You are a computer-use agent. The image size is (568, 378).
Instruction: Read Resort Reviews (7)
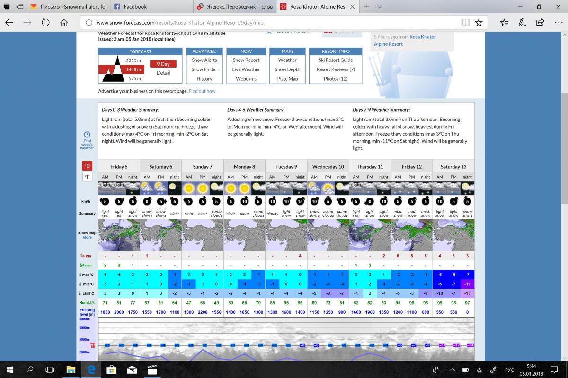pos(336,69)
